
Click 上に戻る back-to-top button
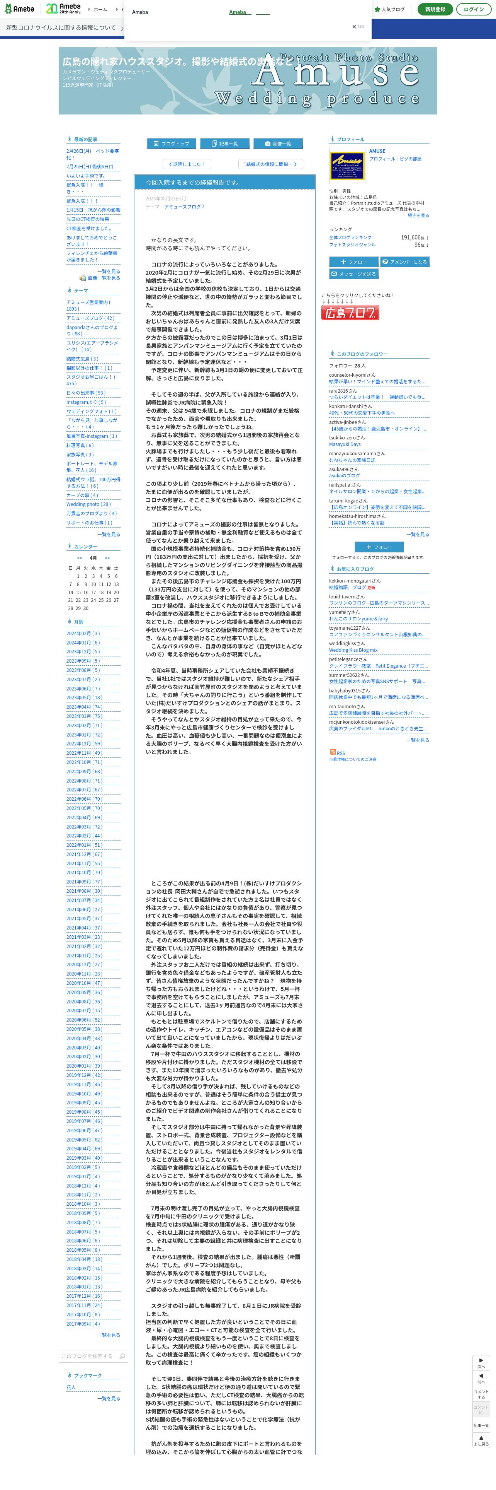pos(481,1441)
